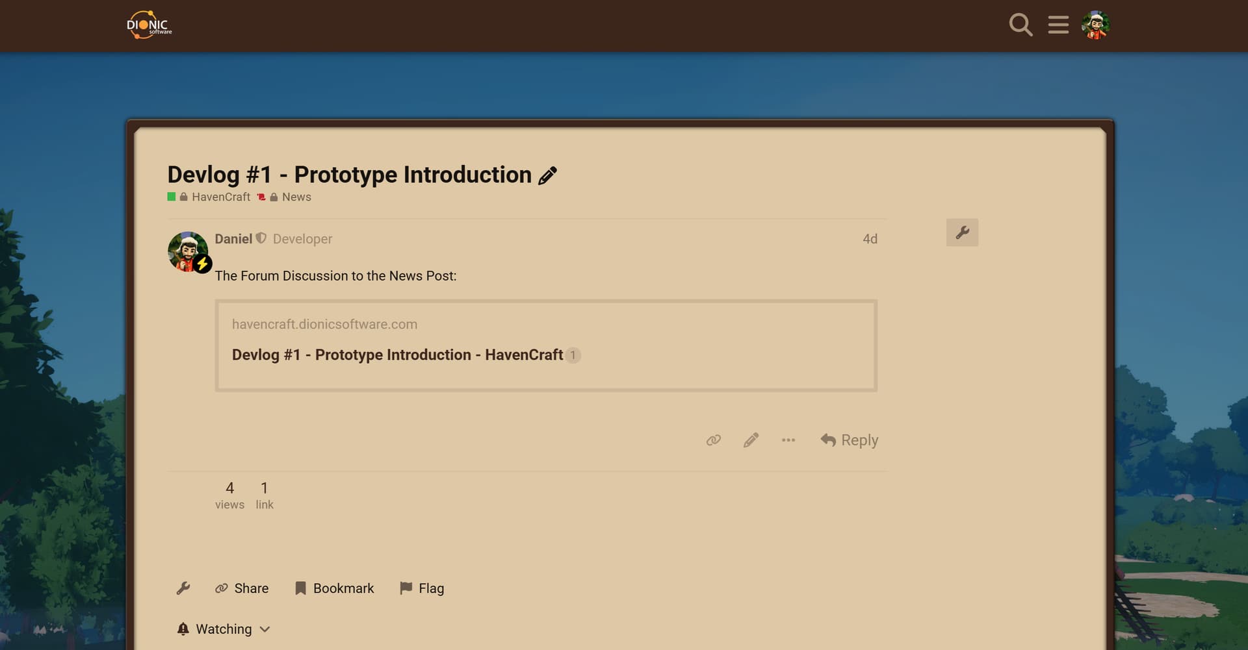Share this topic
Viewport: 1248px width, 650px height.
[x=242, y=588]
